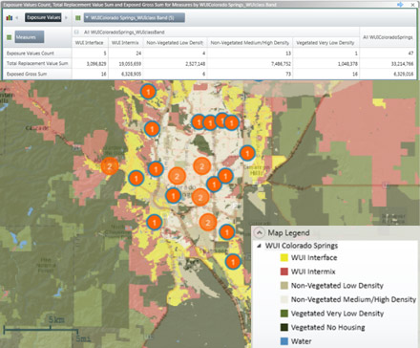Click cluster marker 2 west of the city on WUI Interface
The image size is (420, 348).
[110, 166]
